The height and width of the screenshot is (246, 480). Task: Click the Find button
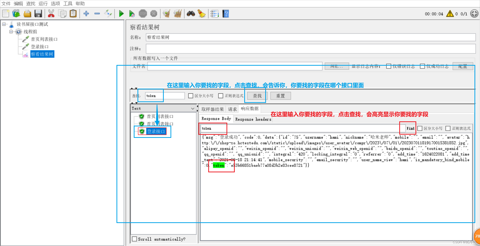[410, 128]
